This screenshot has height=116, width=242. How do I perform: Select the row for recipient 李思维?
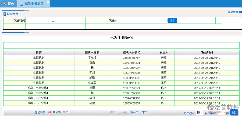pyautogui.click(x=92, y=57)
